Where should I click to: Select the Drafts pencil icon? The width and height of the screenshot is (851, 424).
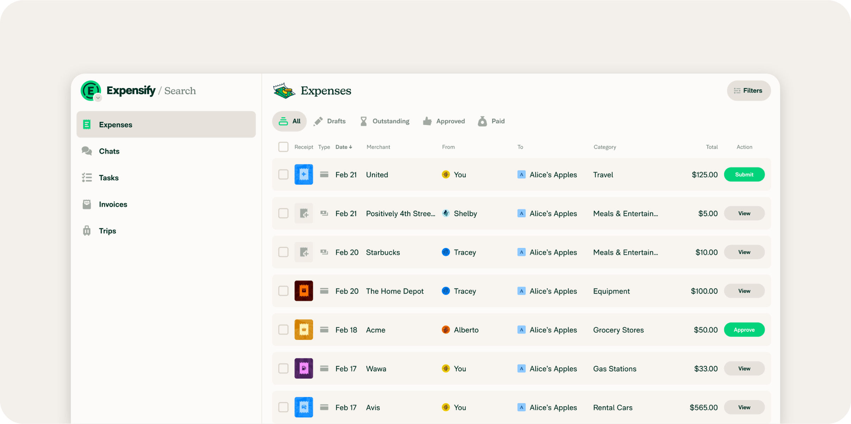coord(319,121)
